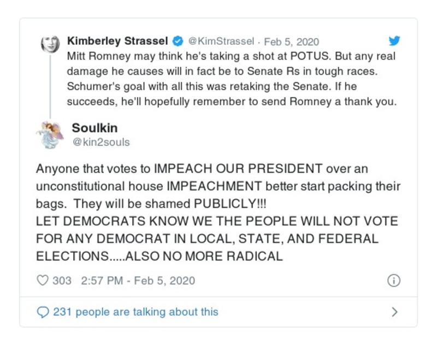
Task: Open "231 people are talking about this"
Action: [x=135, y=312]
